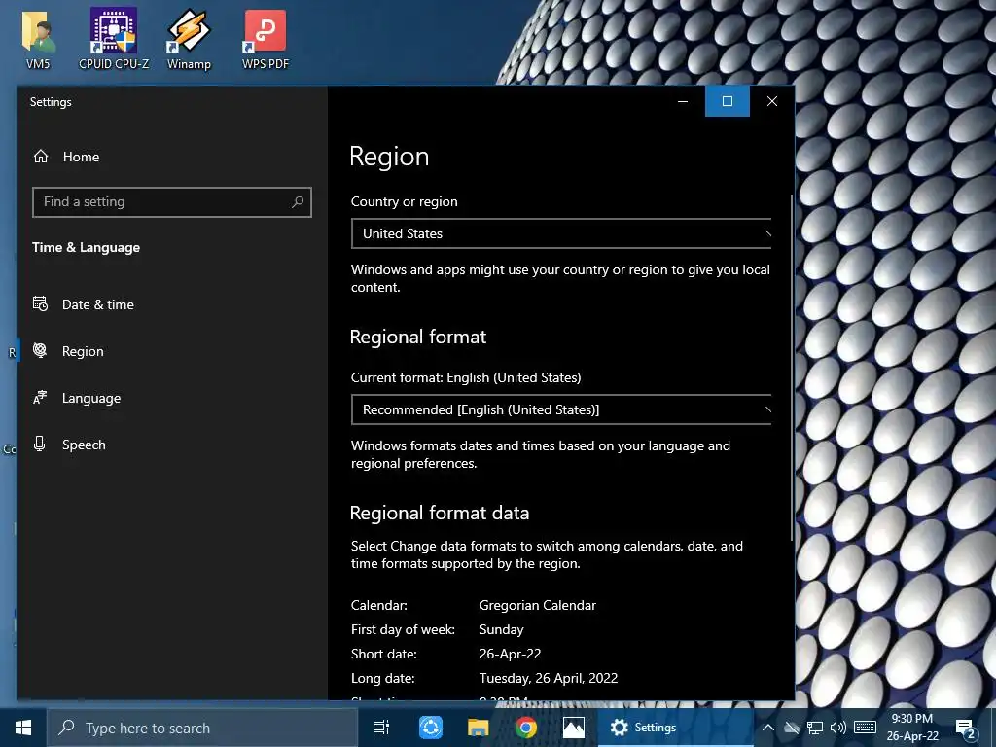996x747 pixels.
Task: Open the volume control tray icon
Action: 838,728
